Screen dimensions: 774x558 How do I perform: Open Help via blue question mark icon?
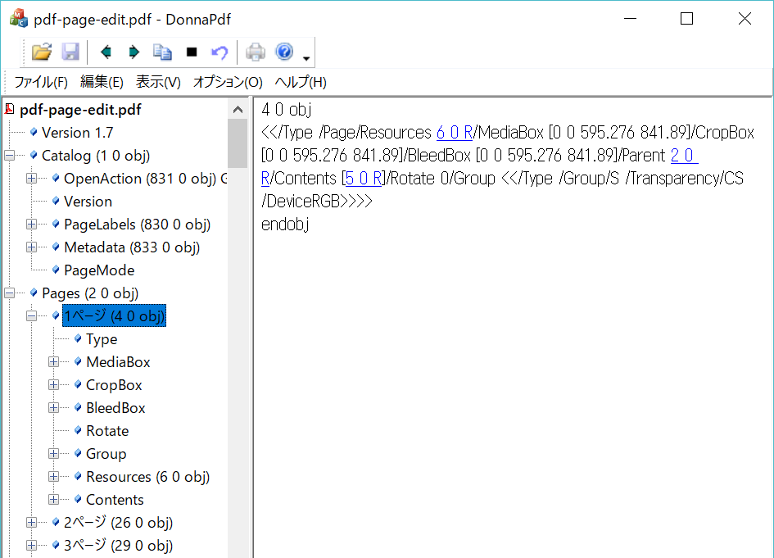(284, 52)
